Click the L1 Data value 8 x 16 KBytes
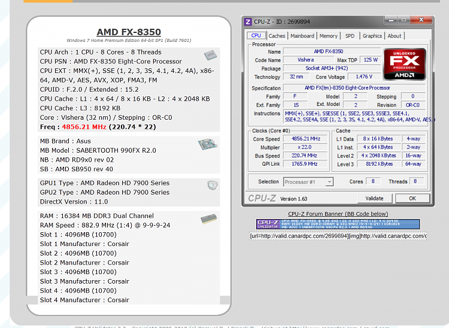The height and width of the screenshot is (328, 449). click(378, 139)
